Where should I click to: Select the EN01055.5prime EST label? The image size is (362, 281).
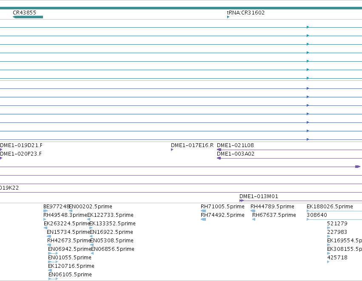tap(70, 258)
